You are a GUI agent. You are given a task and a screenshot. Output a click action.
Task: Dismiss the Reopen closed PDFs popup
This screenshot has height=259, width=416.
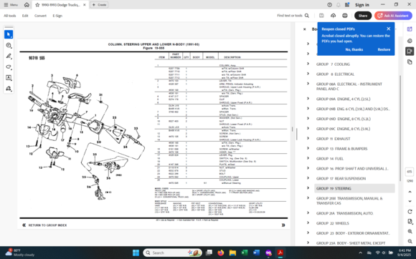(389, 29)
